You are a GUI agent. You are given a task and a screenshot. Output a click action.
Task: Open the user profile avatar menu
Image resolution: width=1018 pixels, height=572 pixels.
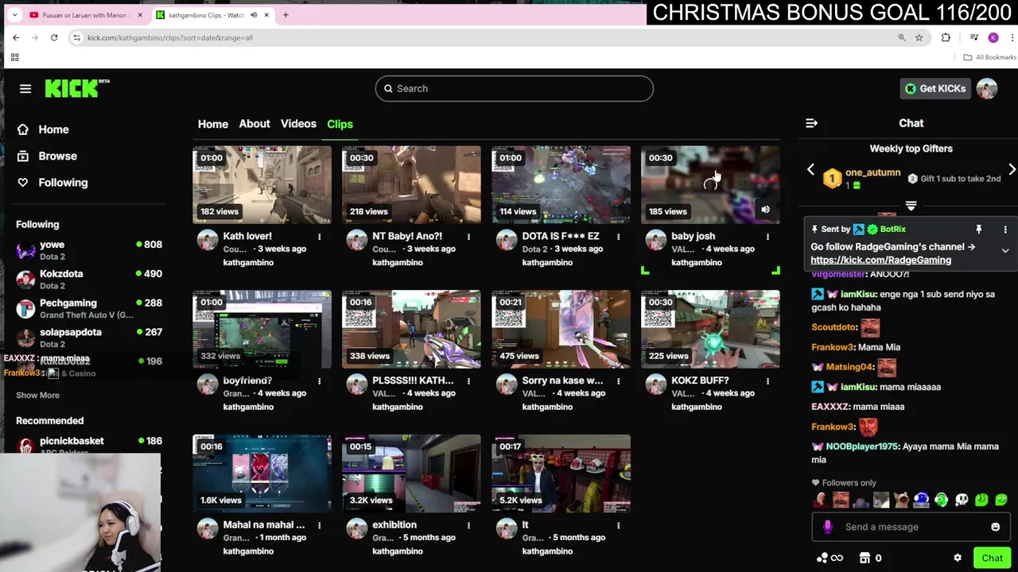[x=987, y=89]
